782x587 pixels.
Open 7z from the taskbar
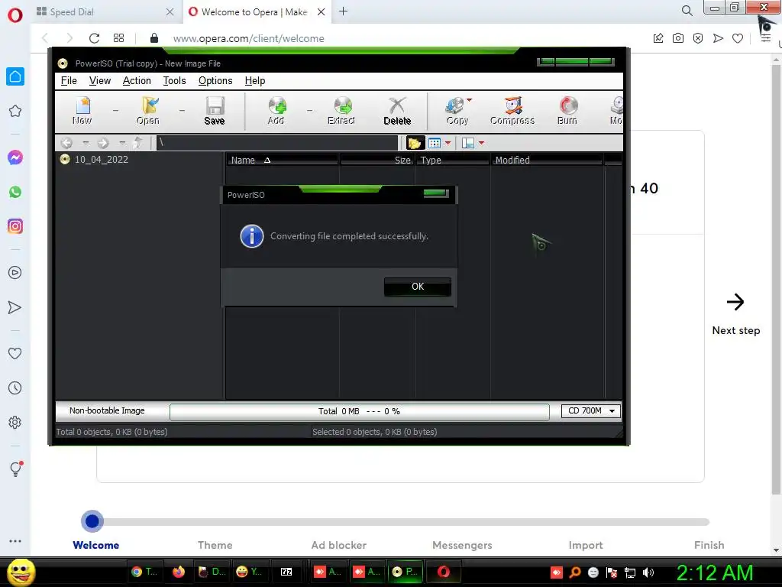[286, 572]
